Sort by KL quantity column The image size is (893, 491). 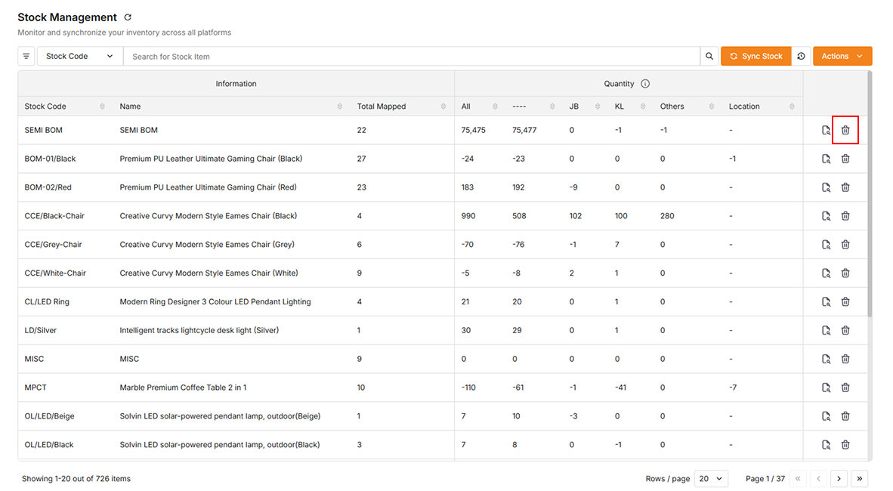tap(643, 107)
